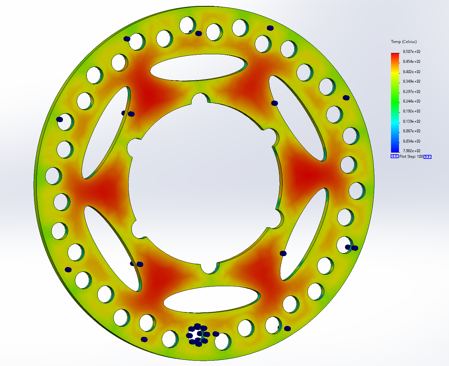Click legend value 8.139e+02

click(412, 121)
